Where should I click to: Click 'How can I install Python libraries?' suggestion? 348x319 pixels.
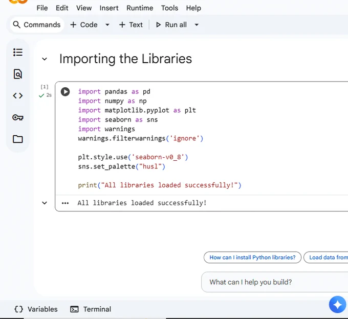(x=253, y=257)
